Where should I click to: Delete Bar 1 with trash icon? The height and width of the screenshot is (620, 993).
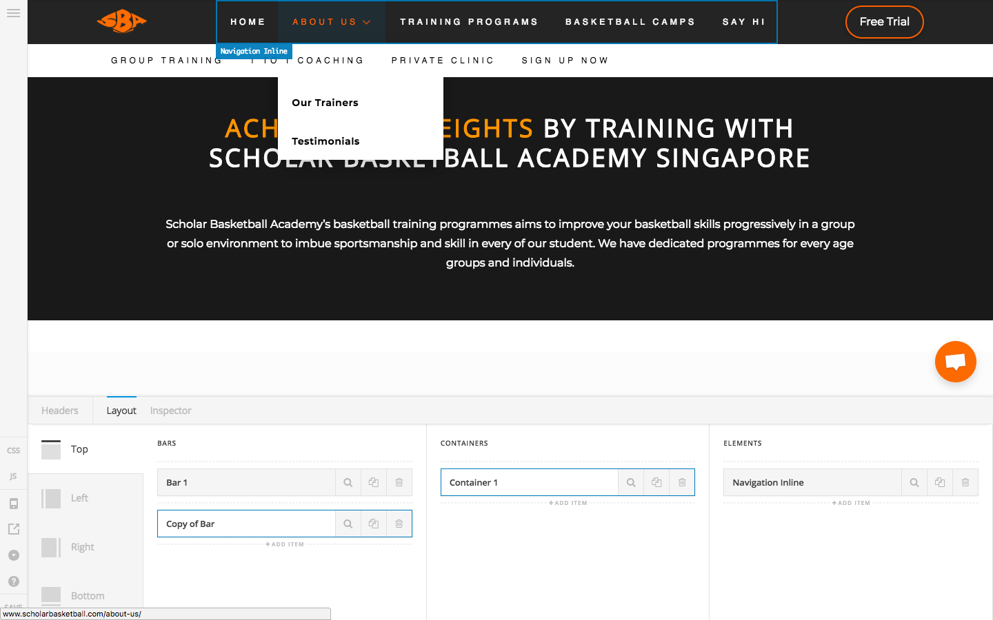coord(399,482)
